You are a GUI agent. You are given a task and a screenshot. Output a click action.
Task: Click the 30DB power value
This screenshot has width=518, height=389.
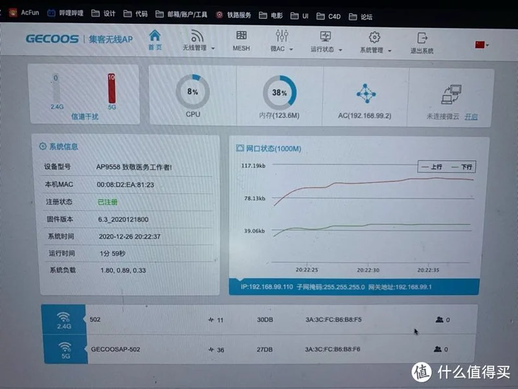(x=265, y=320)
